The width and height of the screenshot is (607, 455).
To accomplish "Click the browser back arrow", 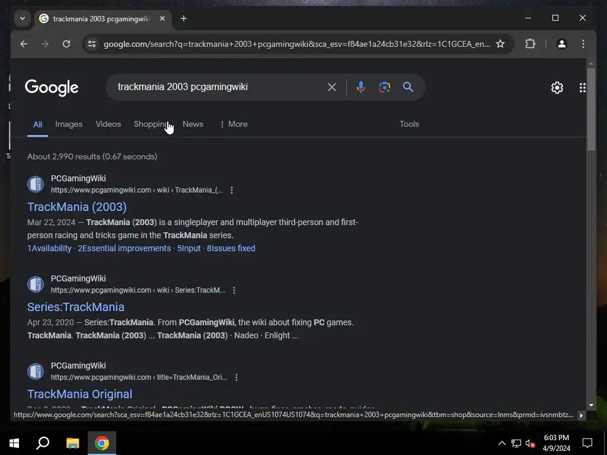I will (24, 44).
